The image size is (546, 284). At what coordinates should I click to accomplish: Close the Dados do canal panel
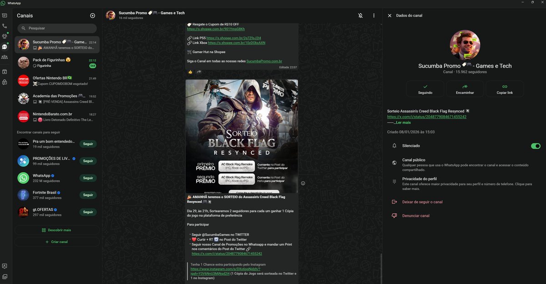coord(389,15)
